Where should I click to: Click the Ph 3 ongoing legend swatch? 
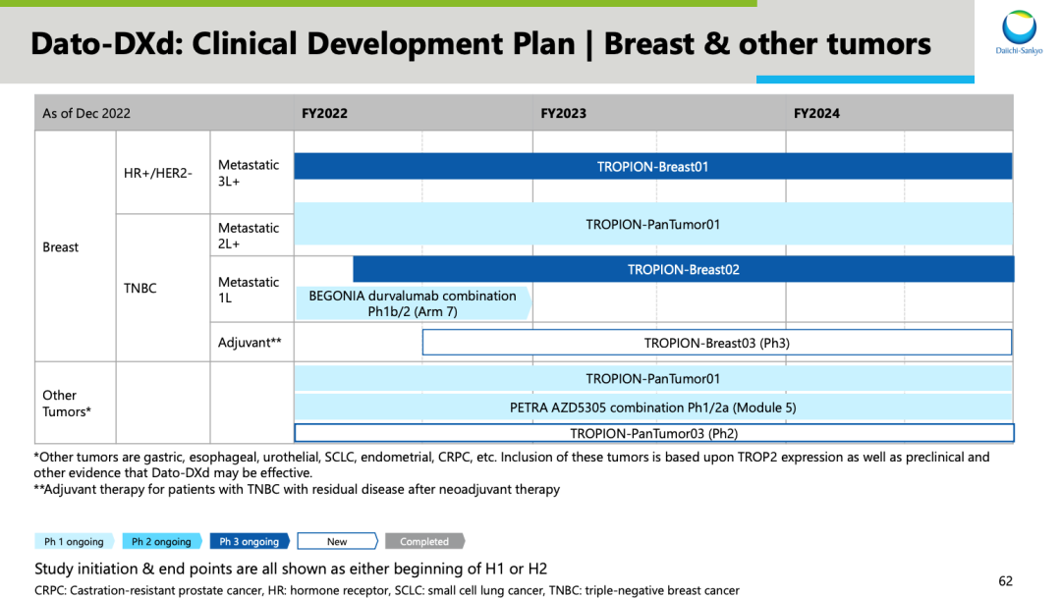(250, 541)
